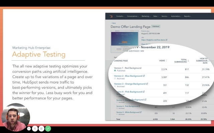Click the 31.74% rate cell
Viewport: 214px width, 133px height.
206,69
